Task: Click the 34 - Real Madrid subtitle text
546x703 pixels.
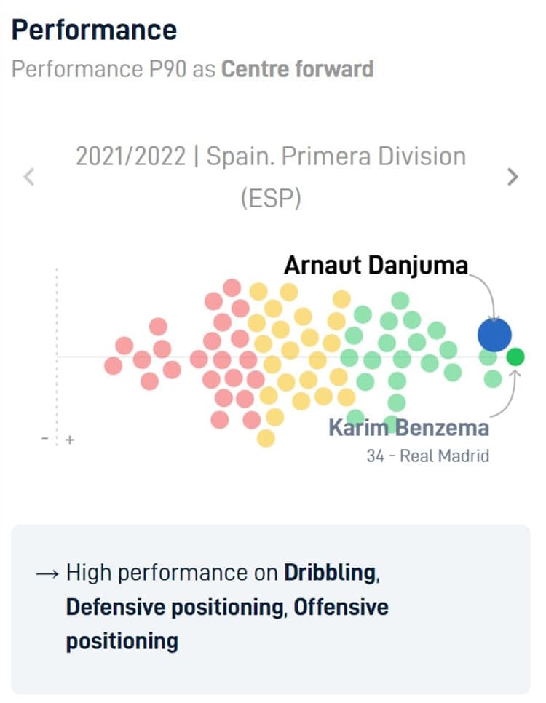Action: pos(429,456)
